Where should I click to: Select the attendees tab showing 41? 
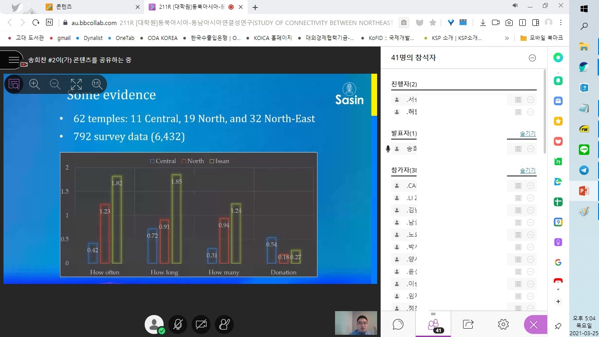pyautogui.click(x=433, y=325)
